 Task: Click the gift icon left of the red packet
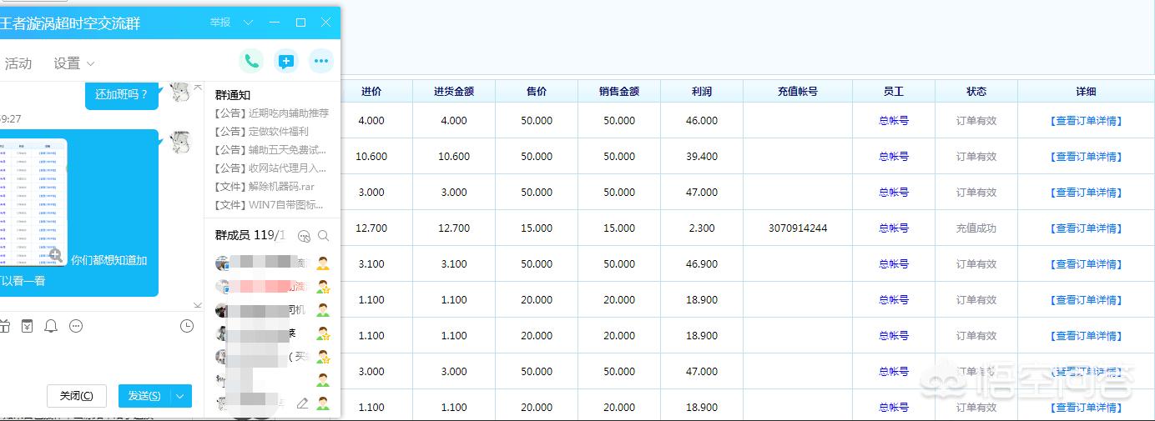pos(4,326)
